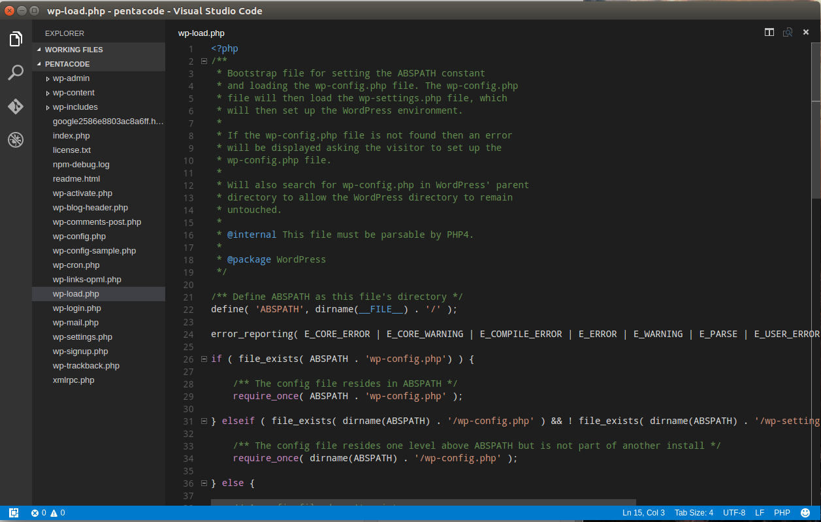Open the Debug view in activity bar
Viewport: 821px width, 522px height.
tap(16, 139)
